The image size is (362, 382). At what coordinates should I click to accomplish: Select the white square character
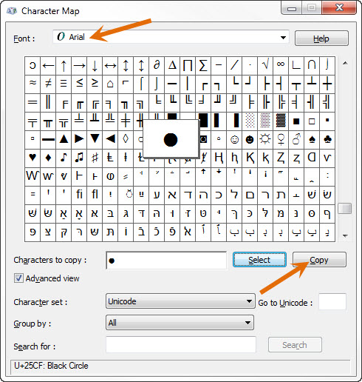(312, 121)
